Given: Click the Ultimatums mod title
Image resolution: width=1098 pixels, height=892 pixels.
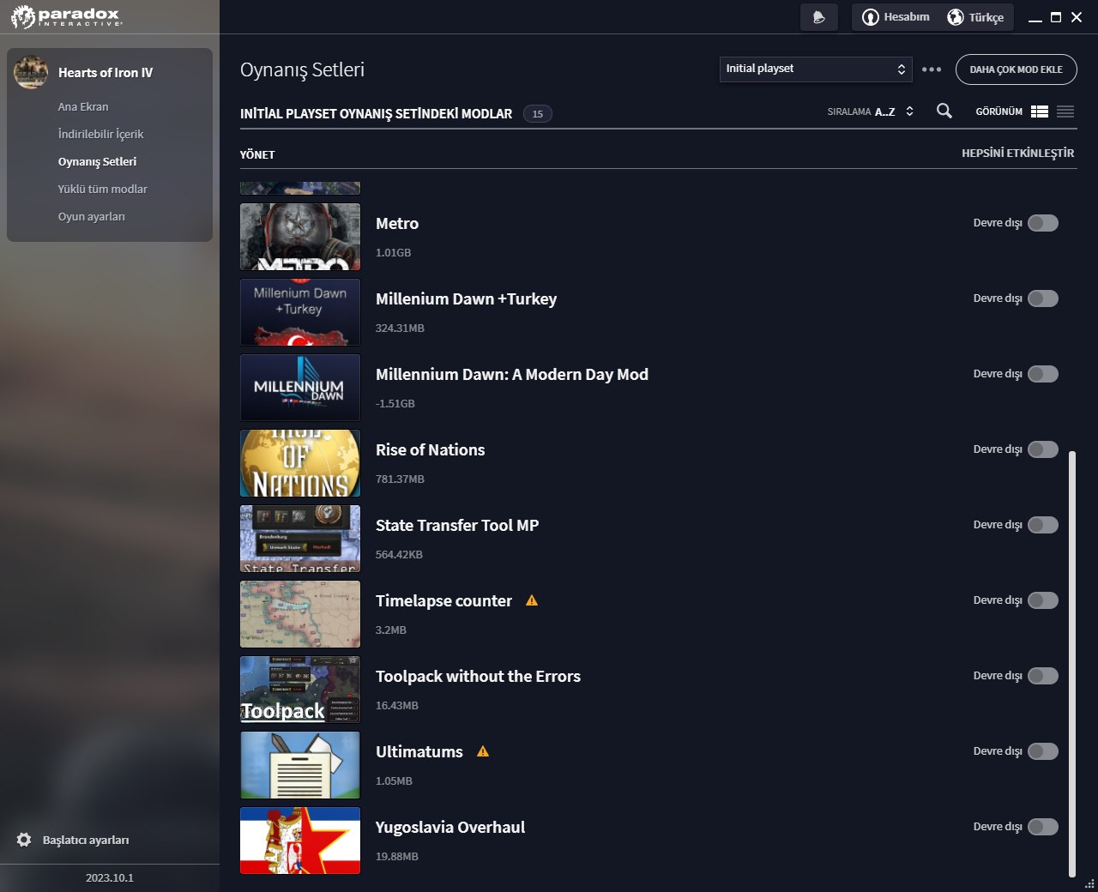Looking at the screenshot, I should point(419,751).
